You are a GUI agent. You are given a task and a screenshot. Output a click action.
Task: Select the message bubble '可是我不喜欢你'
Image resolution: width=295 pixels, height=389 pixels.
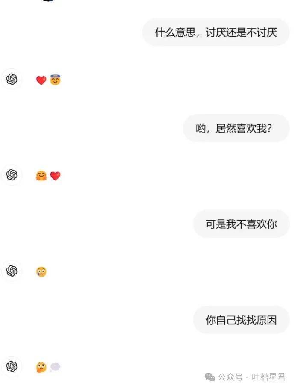[242, 224]
